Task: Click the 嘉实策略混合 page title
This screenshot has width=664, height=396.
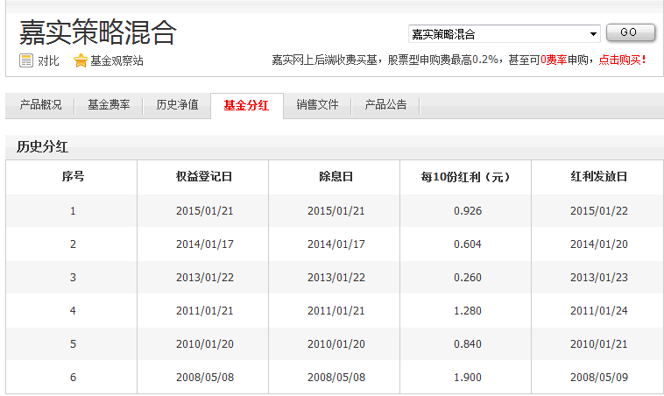Action: pyautogui.click(x=97, y=32)
